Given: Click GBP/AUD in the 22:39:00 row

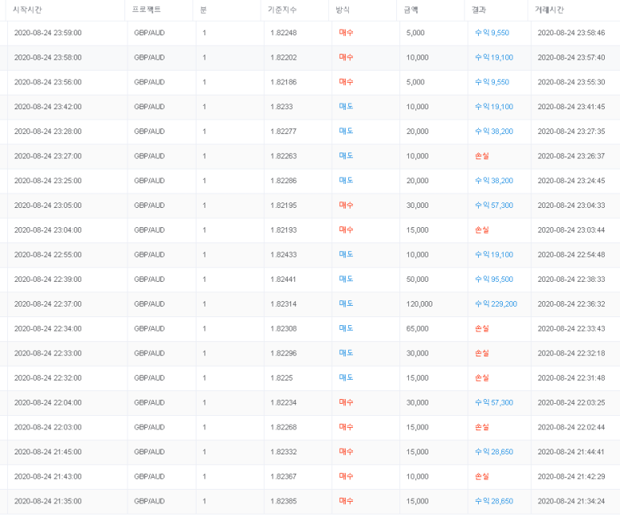Looking at the screenshot, I should [149, 279].
